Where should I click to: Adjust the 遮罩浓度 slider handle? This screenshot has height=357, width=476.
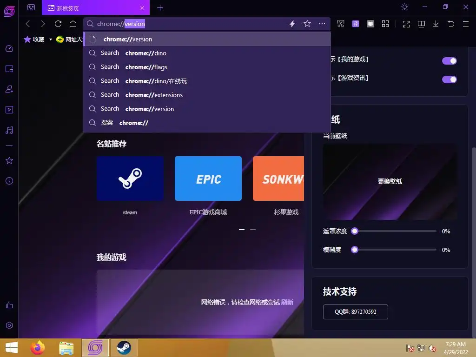click(x=355, y=231)
